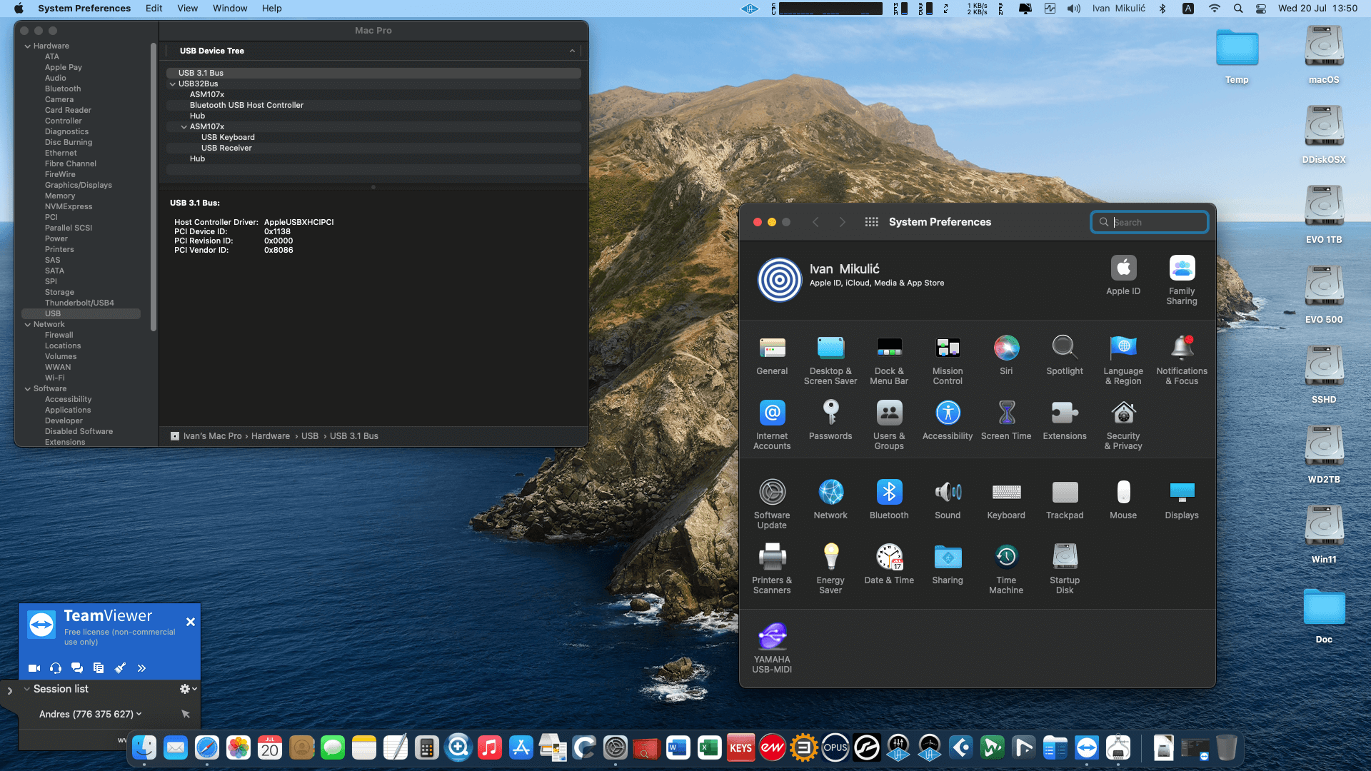Open Screen Time preferences
This screenshot has height=771, width=1371.
click(x=1006, y=420)
